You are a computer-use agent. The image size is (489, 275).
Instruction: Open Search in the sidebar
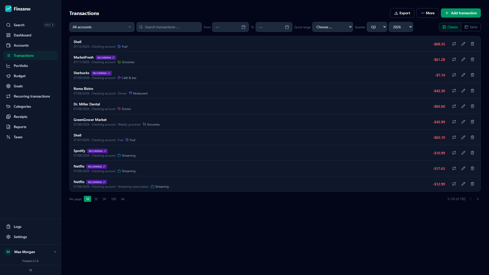31,25
